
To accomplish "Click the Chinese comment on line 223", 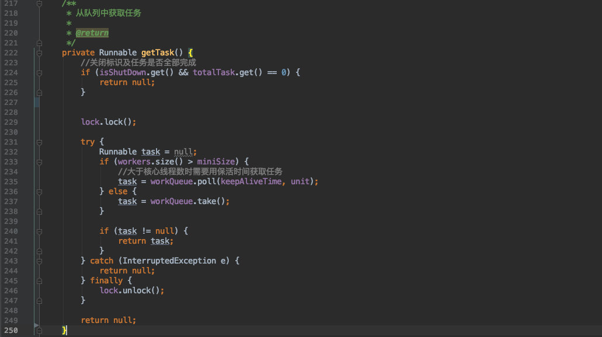I will pos(138,62).
